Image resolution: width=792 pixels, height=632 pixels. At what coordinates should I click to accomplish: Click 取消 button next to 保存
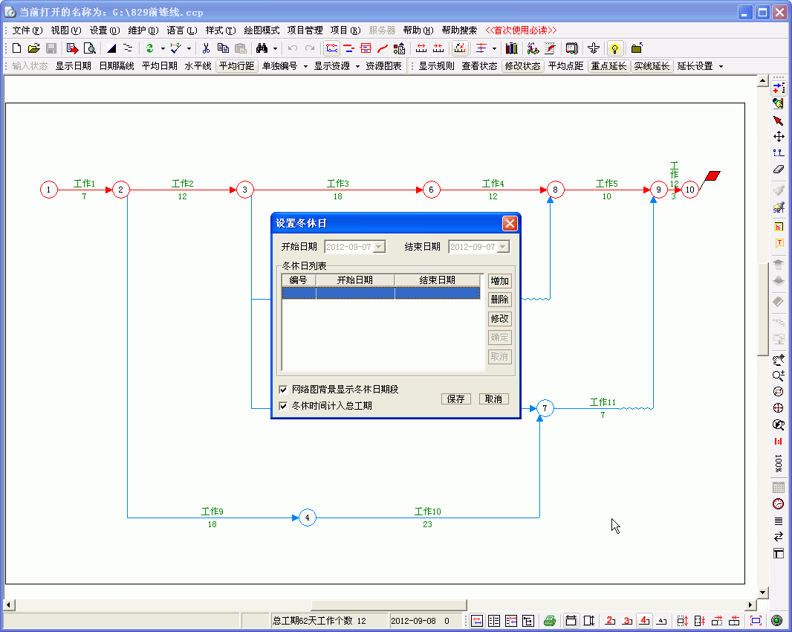[493, 399]
